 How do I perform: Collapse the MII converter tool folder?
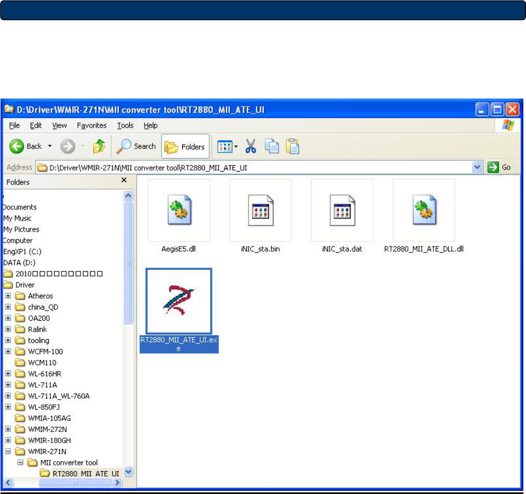click(21, 462)
